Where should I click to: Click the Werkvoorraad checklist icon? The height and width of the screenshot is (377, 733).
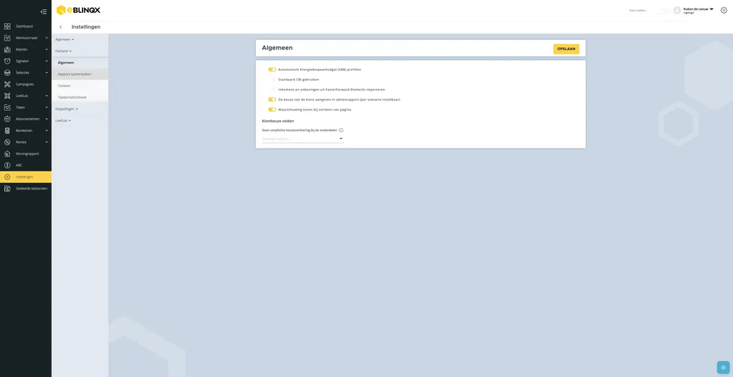[7, 38]
